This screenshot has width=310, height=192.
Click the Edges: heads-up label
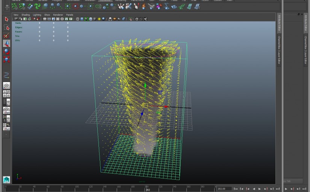(19, 27)
